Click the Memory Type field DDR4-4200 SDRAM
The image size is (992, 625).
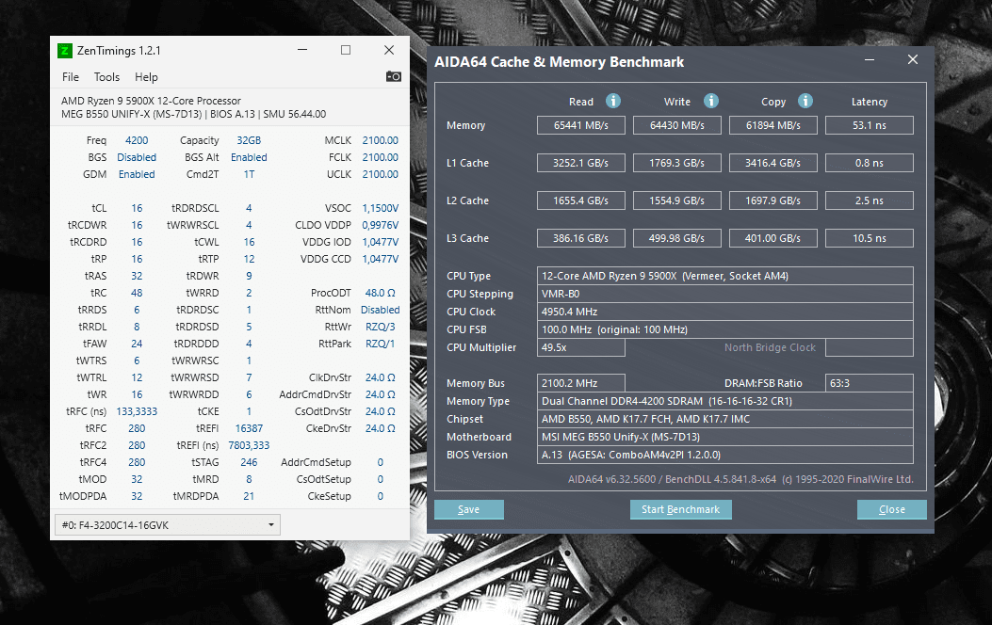[x=725, y=401]
